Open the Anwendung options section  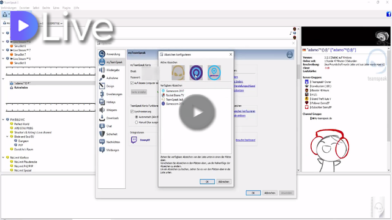coord(110,54)
